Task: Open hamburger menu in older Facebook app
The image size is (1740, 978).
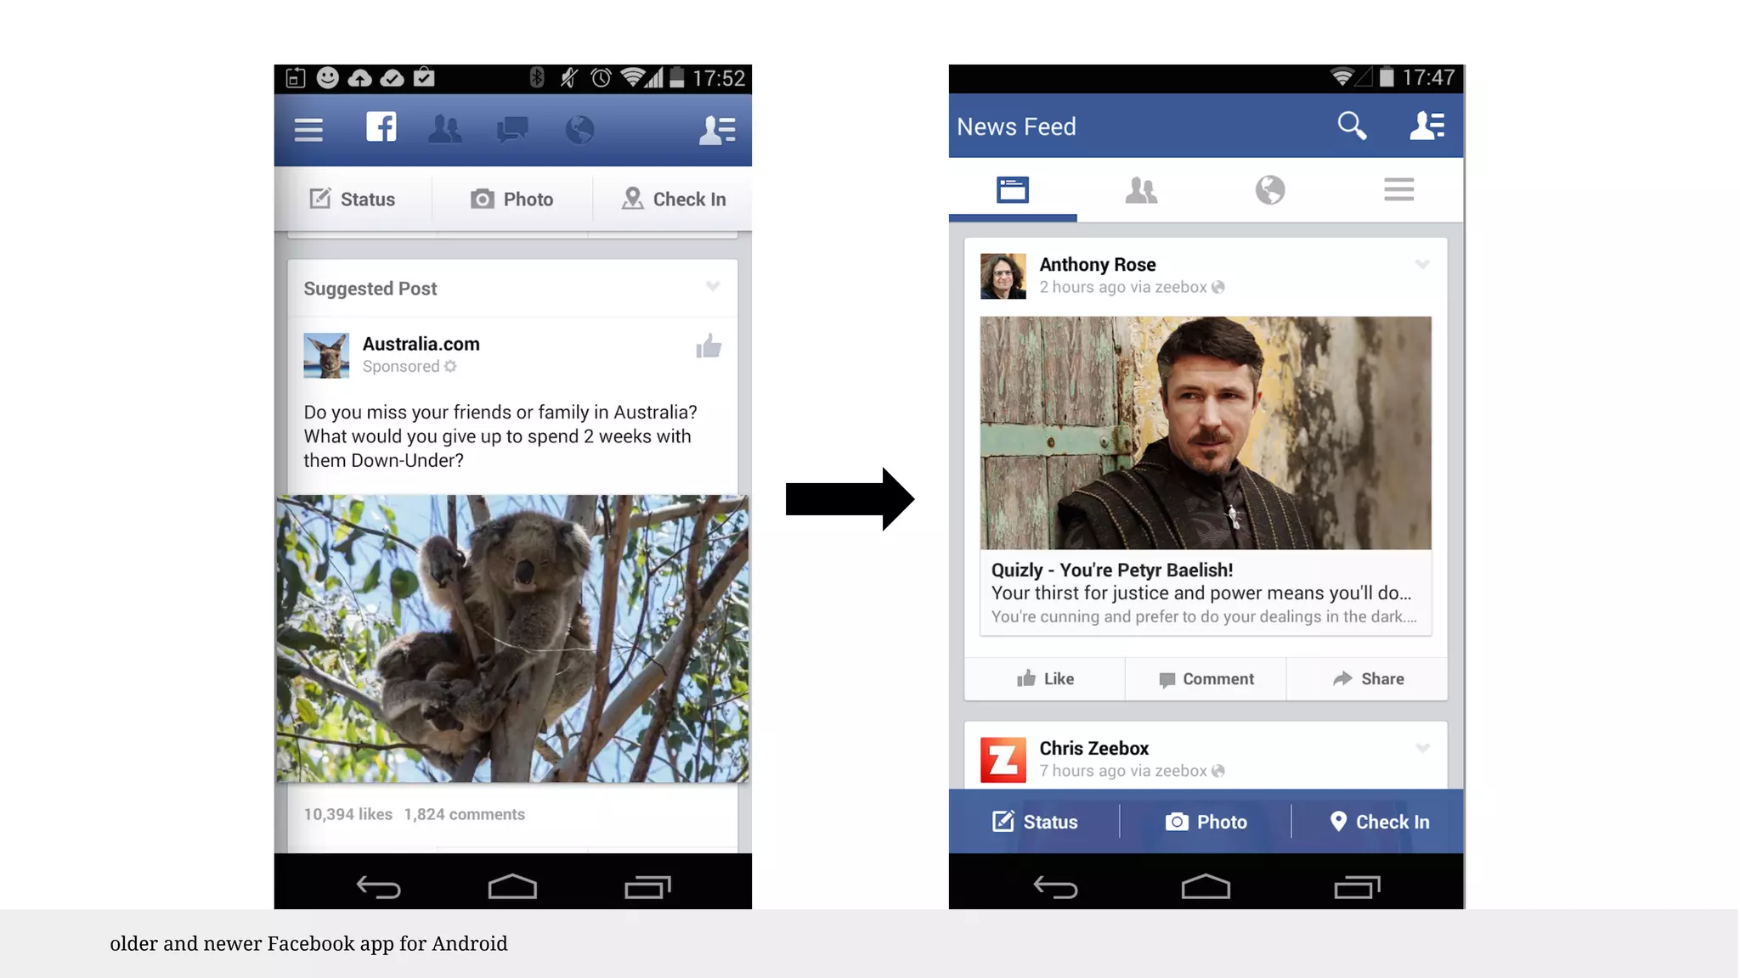Action: point(308,130)
